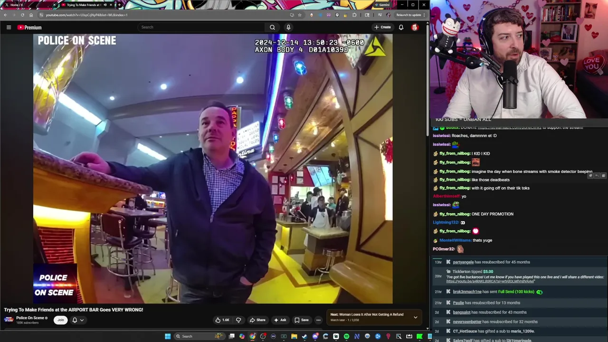Click the Windows taskbar Search box
This screenshot has width=608, height=342.
click(199, 336)
